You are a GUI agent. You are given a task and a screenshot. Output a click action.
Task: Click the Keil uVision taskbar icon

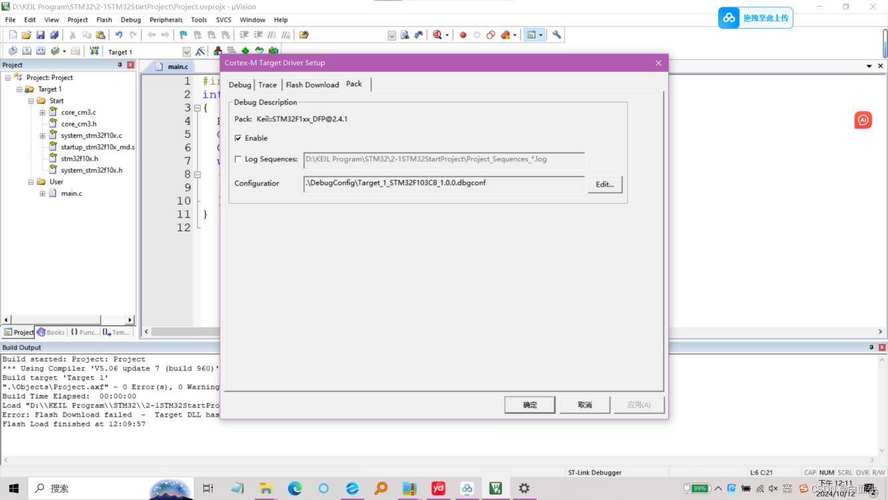click(x=496, y=489)
